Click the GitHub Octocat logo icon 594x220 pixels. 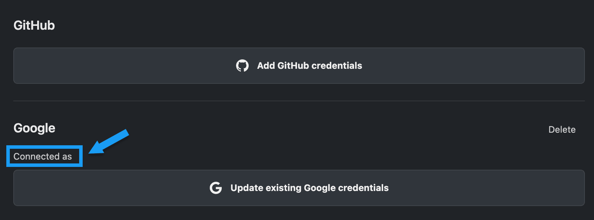pyautogui.click(x=242, y=66)
